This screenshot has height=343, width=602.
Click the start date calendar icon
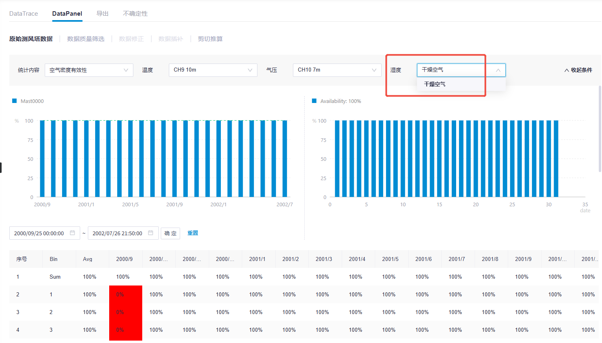click(x=73, y=233)
